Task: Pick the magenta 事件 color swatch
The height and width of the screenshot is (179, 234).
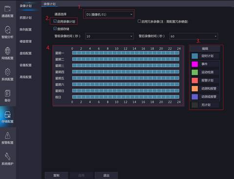Action: 194,64
